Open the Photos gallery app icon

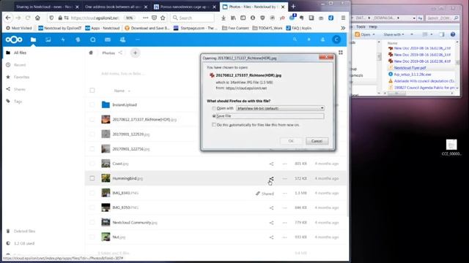48,39
